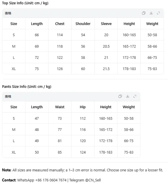Click the Pants Size Info heading
The width and height of the screenshot is (168, 184).
pyautogui.click(x=27, y=86)
